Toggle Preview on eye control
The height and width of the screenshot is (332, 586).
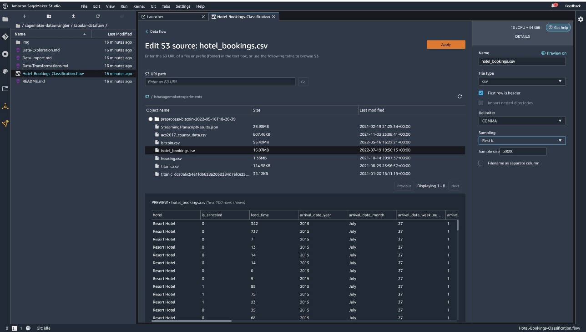(554, 53)
